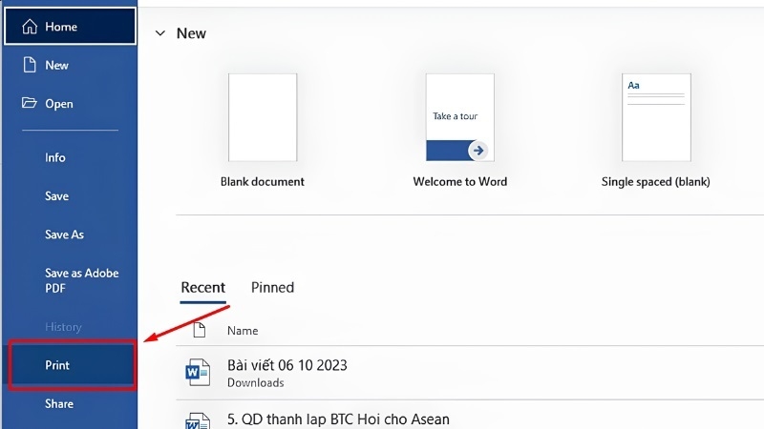This screenshot has width=764, height=429.
Task: Click the Downloads location text
Action: pyautogui.click(x=255, y=383)
